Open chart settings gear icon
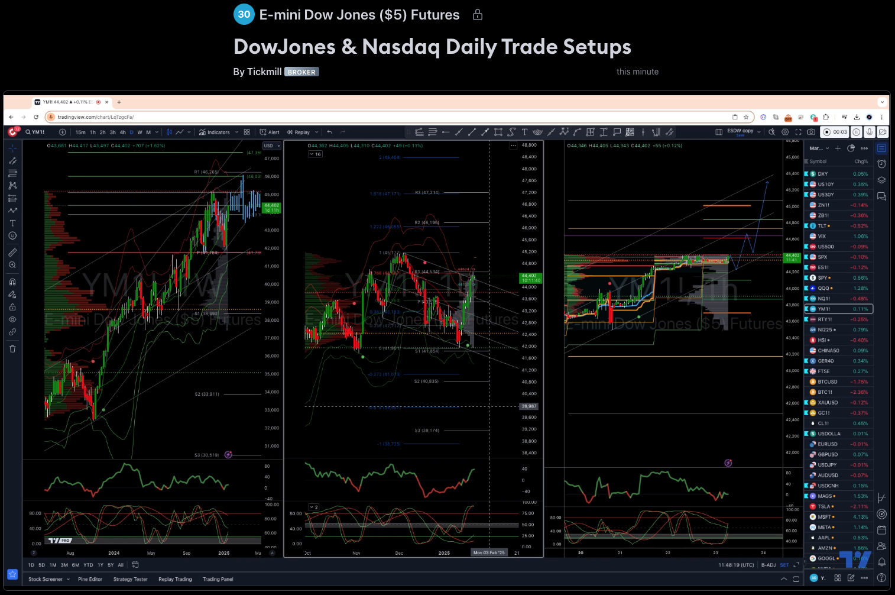Screen dimensions: 895x595 point(785,132)
